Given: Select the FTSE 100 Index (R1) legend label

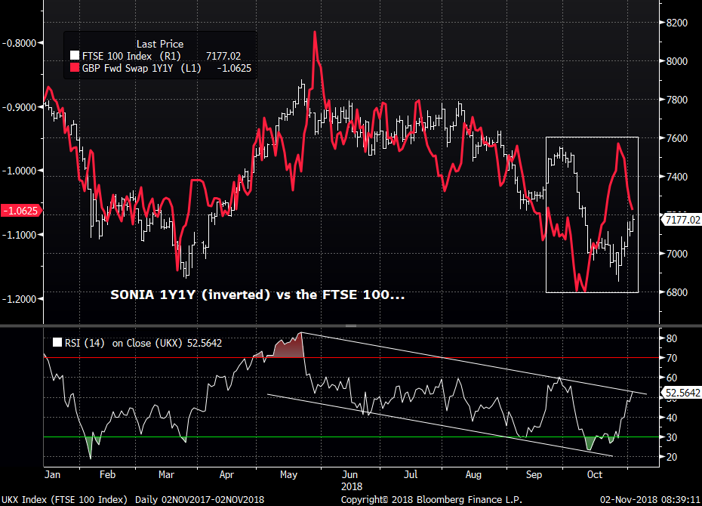Looking at the screenshot, I should (x=131, y=56).
